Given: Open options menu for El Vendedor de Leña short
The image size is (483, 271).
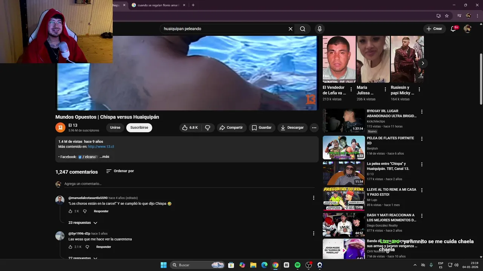Looking at the screenshot, I should 351,90.
